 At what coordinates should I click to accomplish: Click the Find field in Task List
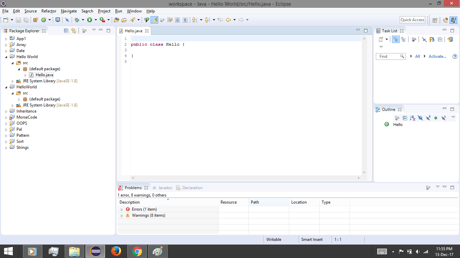(390, 56)
